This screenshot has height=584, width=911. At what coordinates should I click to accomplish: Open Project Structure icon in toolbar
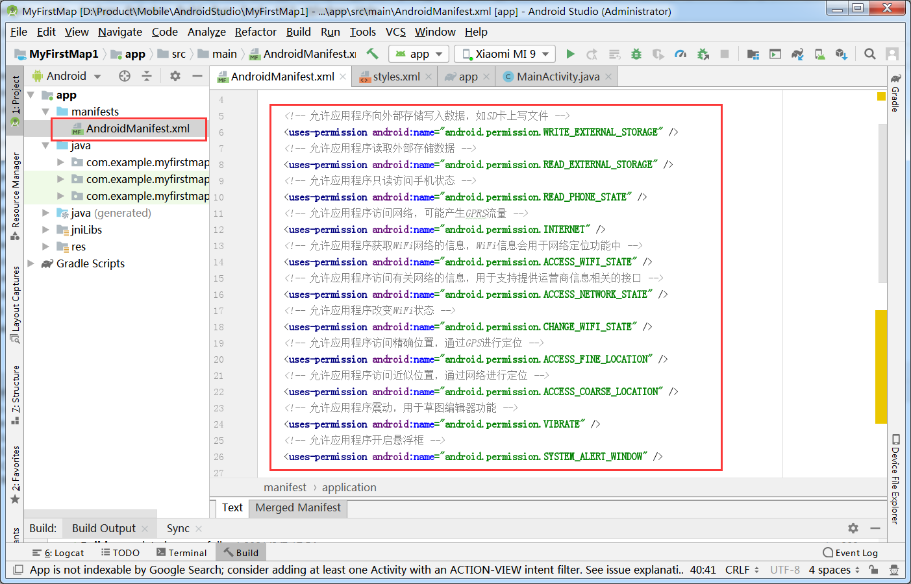point(753,54)
